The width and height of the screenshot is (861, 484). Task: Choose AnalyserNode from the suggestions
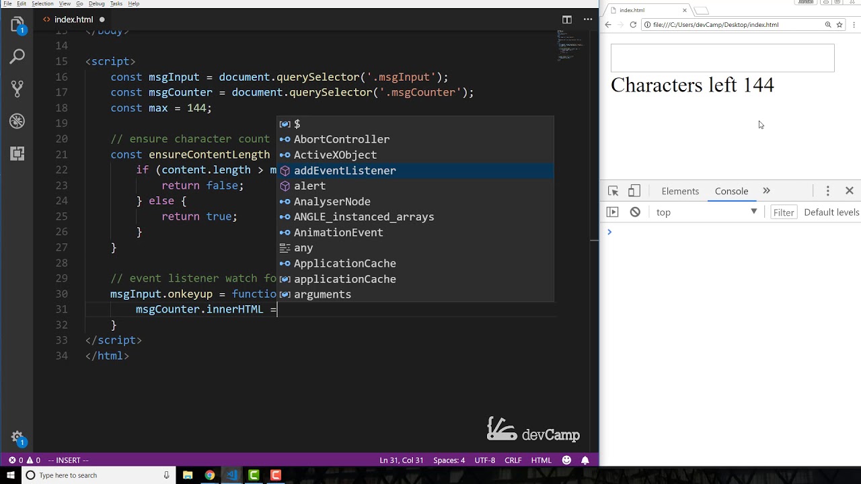click(x=416, y=202)
